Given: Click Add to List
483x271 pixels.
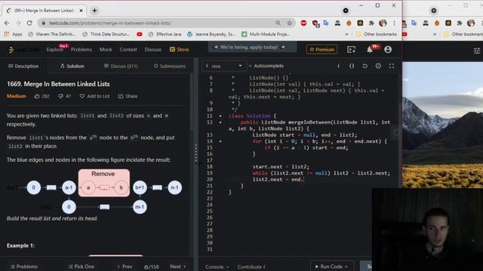Looking at the screenshot, I should [x=94, y=96].
